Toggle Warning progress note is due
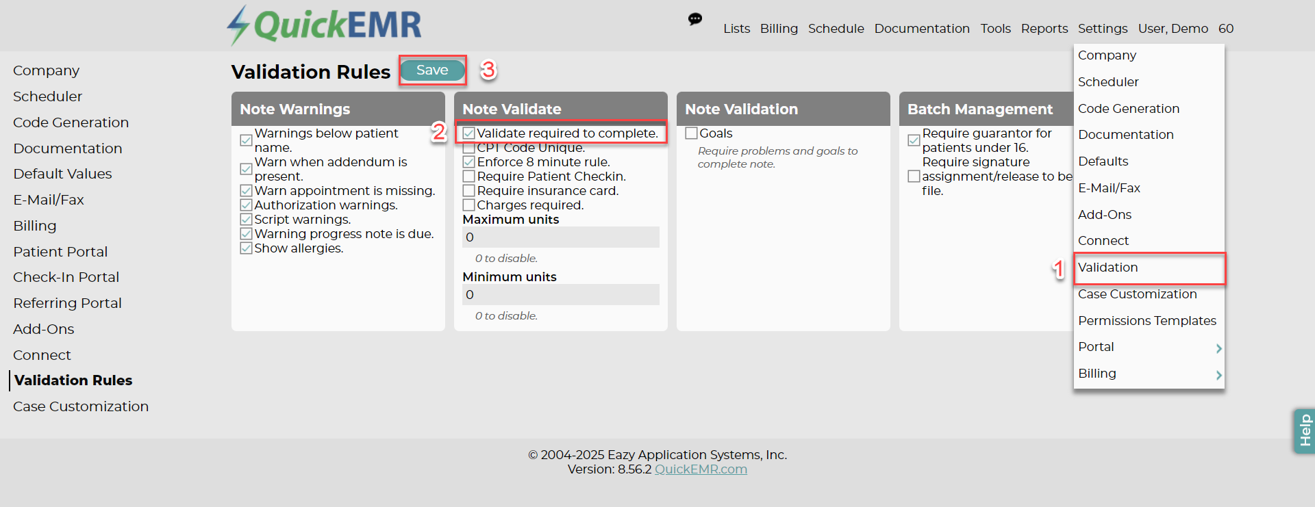 [246, 233]
